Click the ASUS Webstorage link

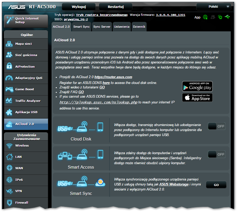point(174,184)
